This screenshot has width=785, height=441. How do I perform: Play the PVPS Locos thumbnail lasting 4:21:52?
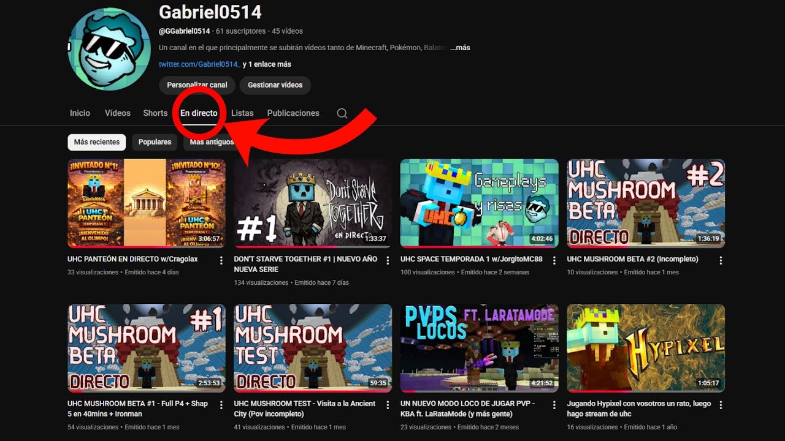[480, 348]
